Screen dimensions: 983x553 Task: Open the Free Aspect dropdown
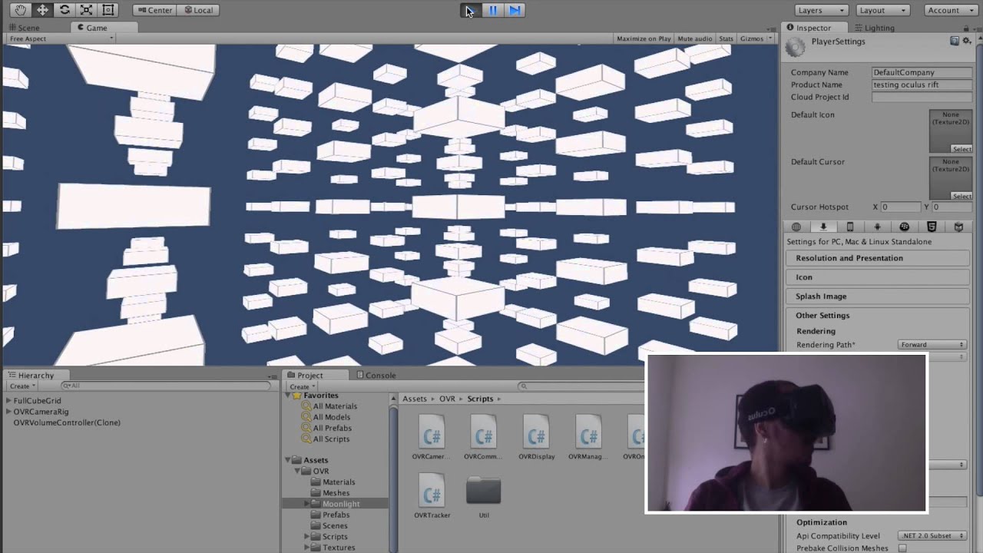click(x=61, y=38)
